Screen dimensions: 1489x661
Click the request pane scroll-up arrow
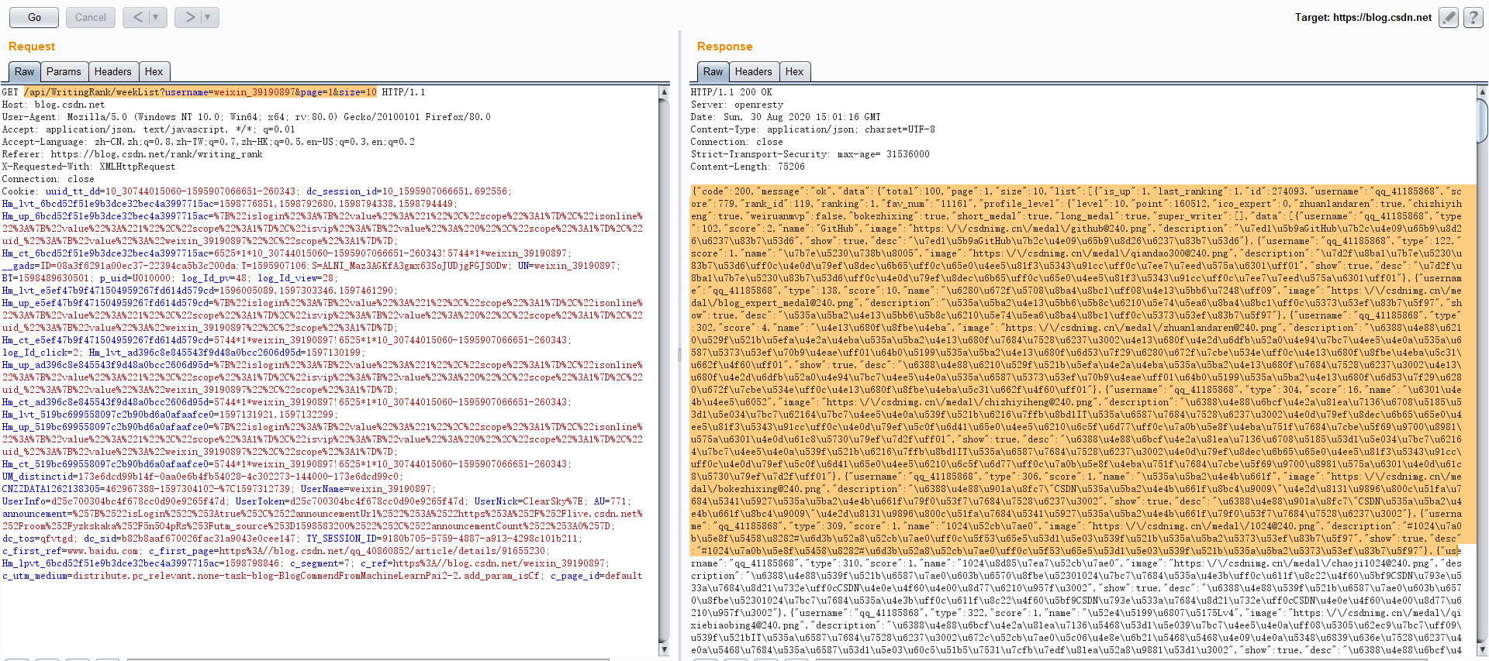(664, 92)
